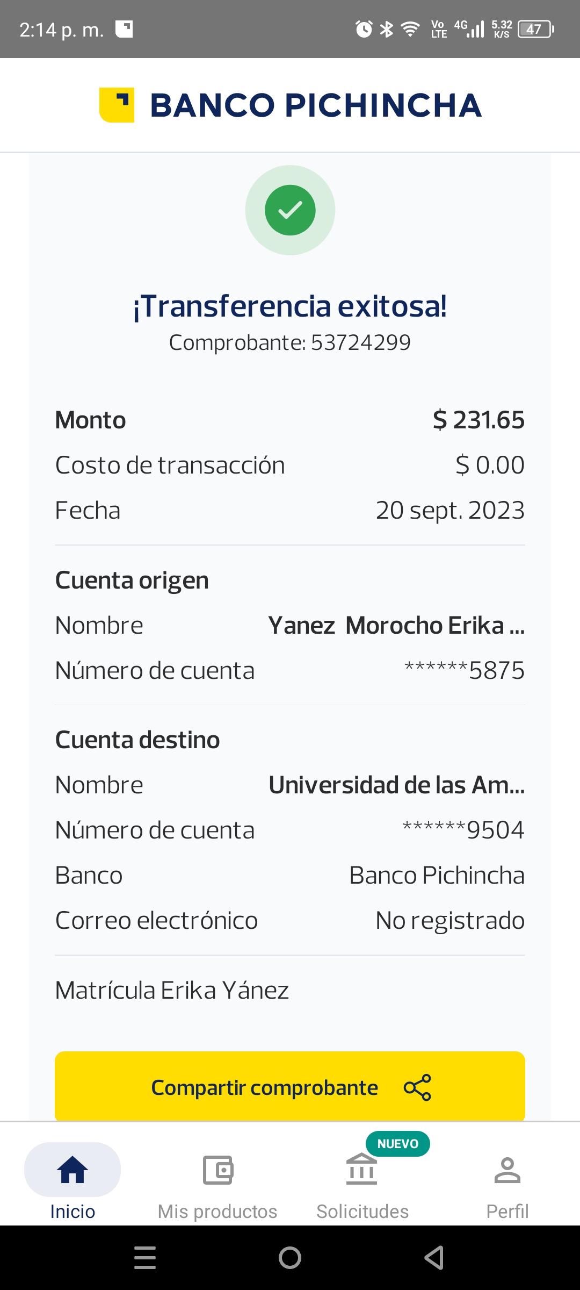
Task: Tap the Banco Pichincha yellow logo icon
Action: coord(117,105)
